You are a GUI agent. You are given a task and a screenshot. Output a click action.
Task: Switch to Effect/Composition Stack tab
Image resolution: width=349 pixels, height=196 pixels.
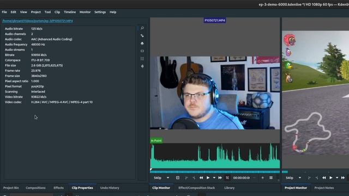(197, 188)
